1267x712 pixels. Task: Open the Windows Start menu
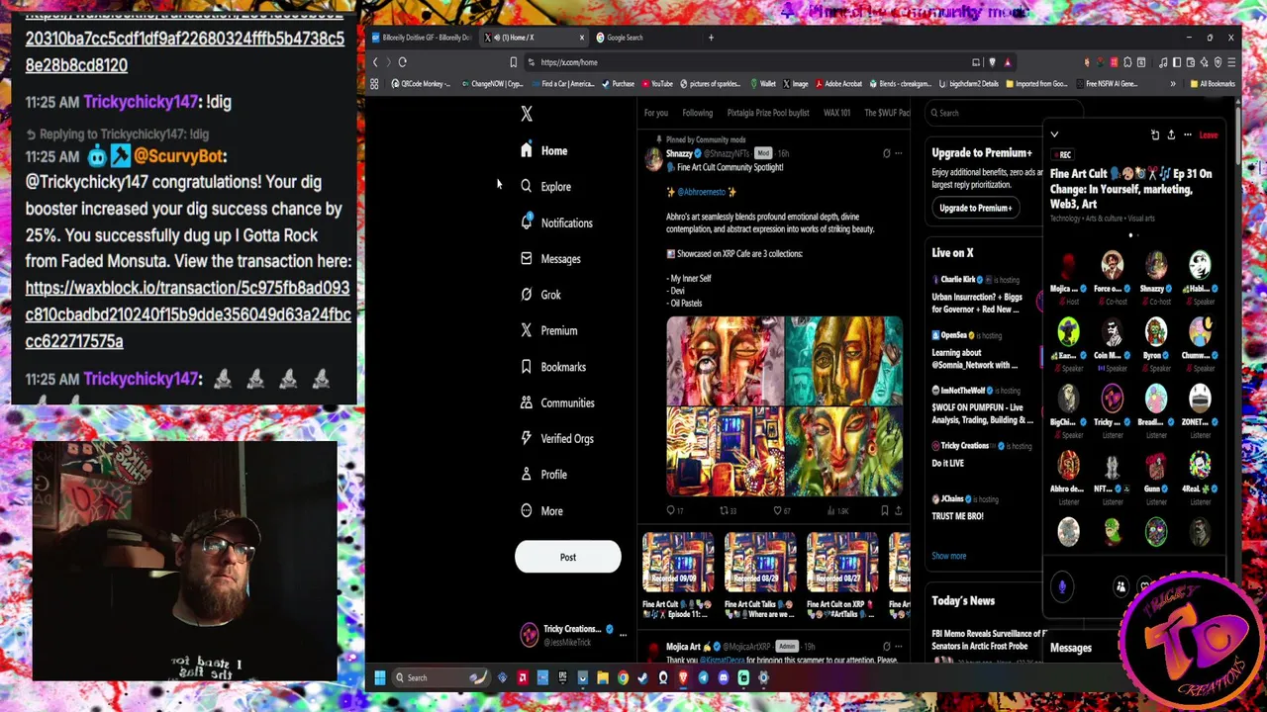click(x=379, y=677)
